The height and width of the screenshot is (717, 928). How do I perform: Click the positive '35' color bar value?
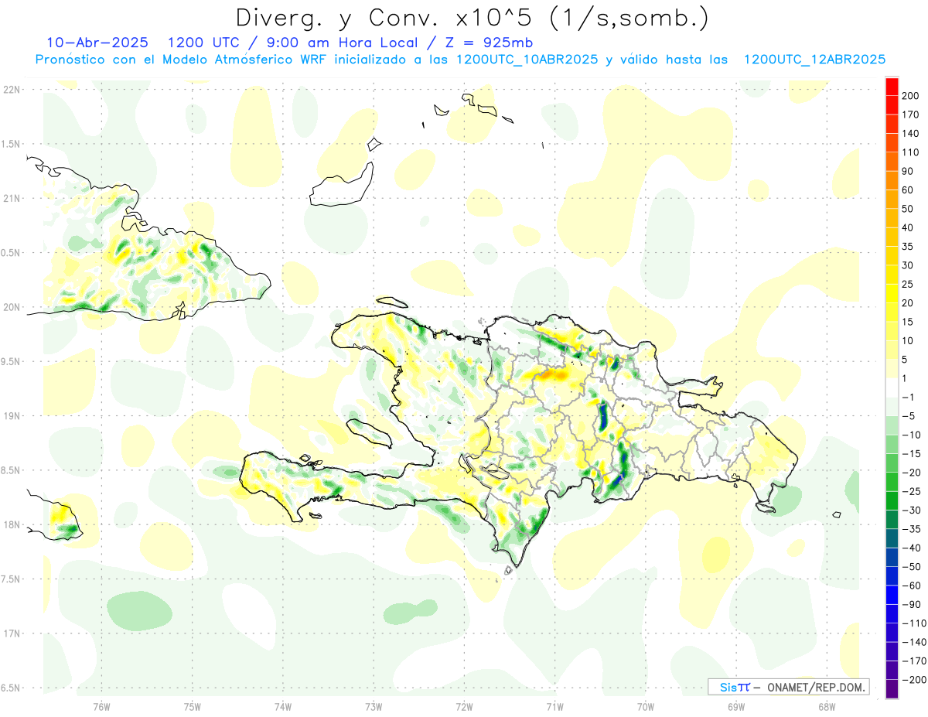point(908,247)
